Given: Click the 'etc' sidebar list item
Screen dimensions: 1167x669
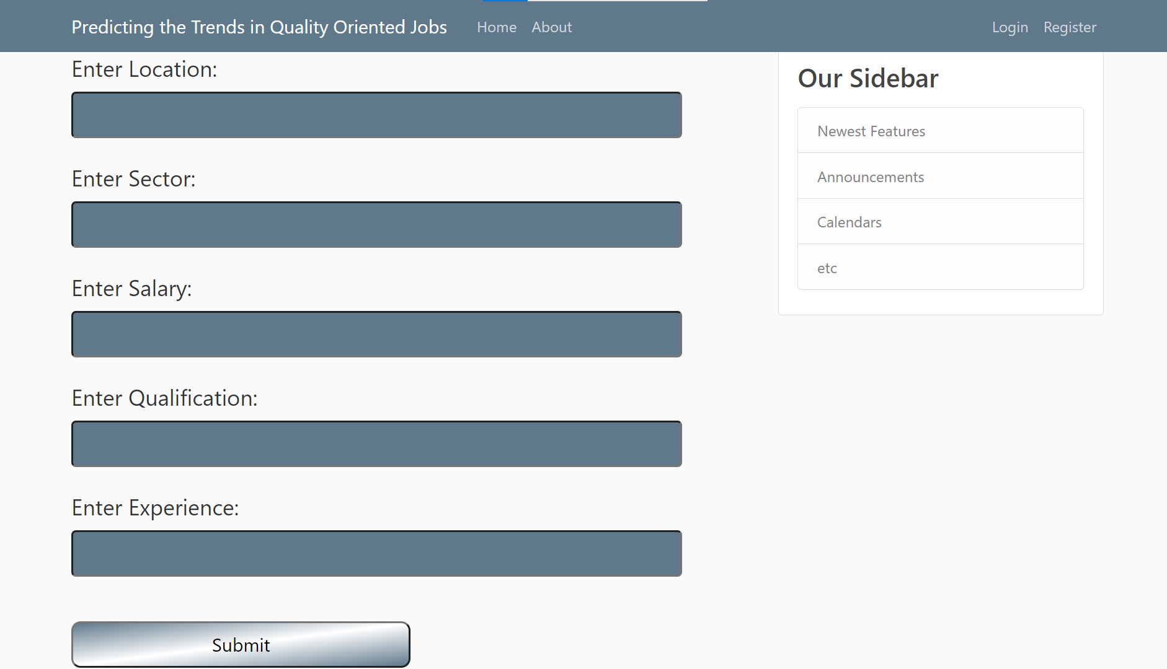Looking at the screenshot, I should (x=827, y=268).
